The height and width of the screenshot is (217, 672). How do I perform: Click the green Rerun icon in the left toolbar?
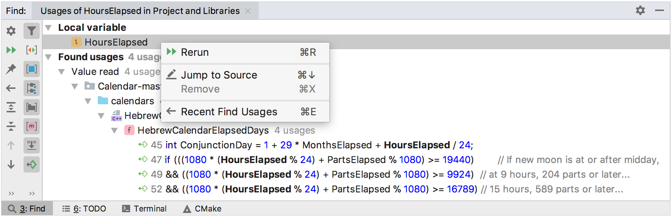(x=11, y=50)
